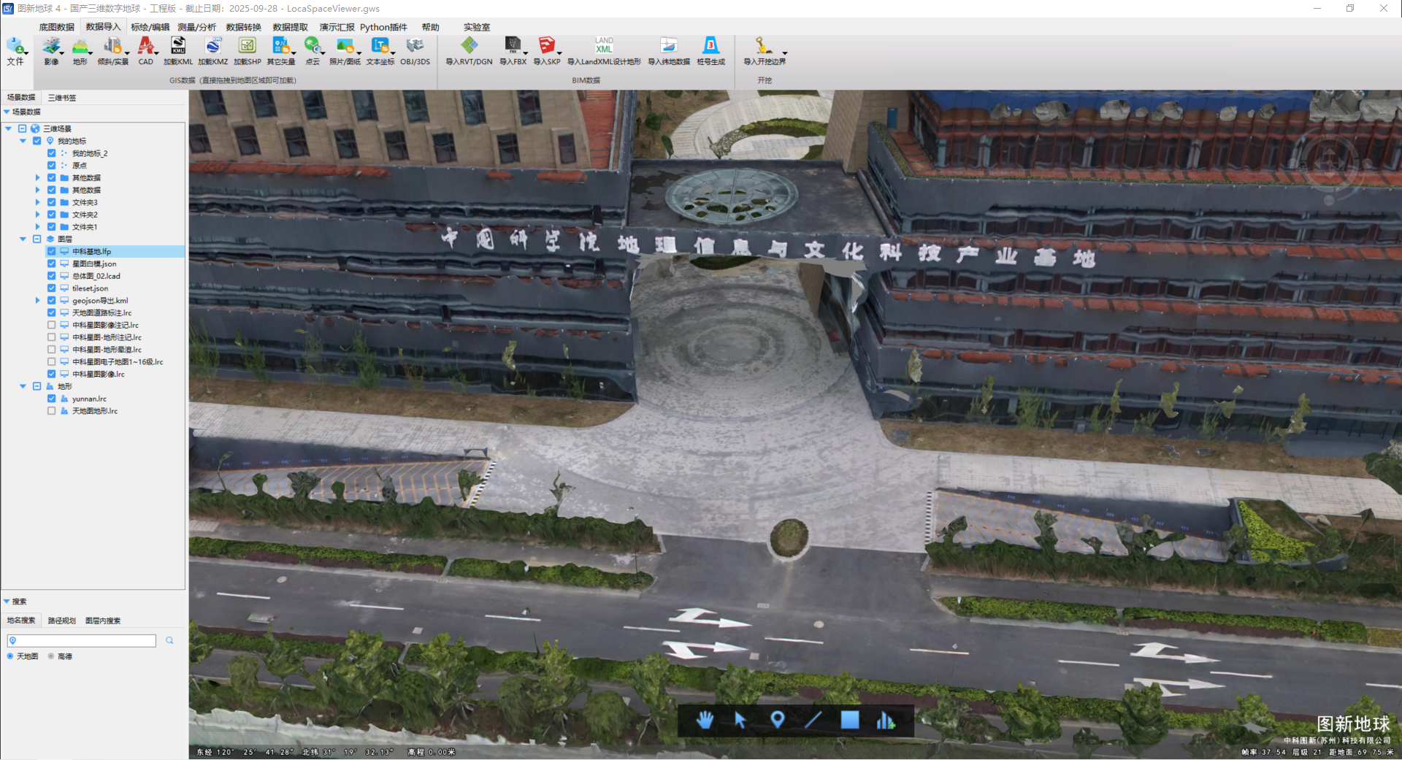The height and width of the screenshot is (760, 1402).
Task: Open the 文件 file menu button
Action: (15, 51)
